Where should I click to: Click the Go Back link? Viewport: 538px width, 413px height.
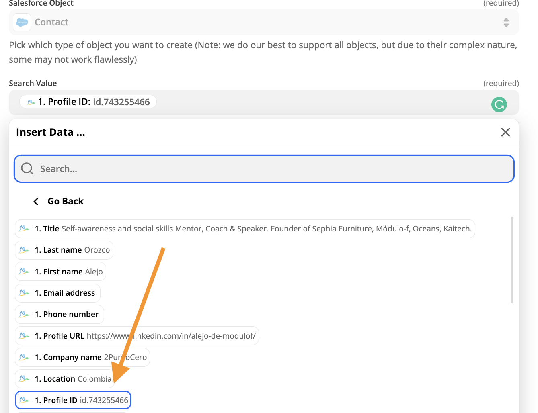[66, 201]
